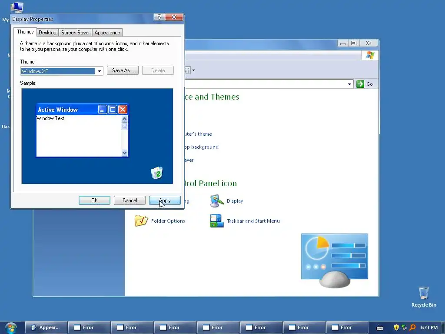Image resolution: width=445 pixels, height=334 pixels.
Task: Click the recycle bin in the theme sample
Action: coord(156,173)
